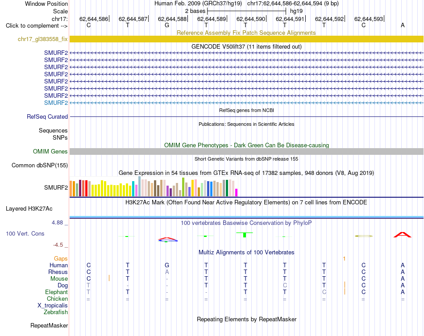The width and height of the screenshot is (424, 336).
Task: Click position label 62,644,590
Action: click(251, 19)
